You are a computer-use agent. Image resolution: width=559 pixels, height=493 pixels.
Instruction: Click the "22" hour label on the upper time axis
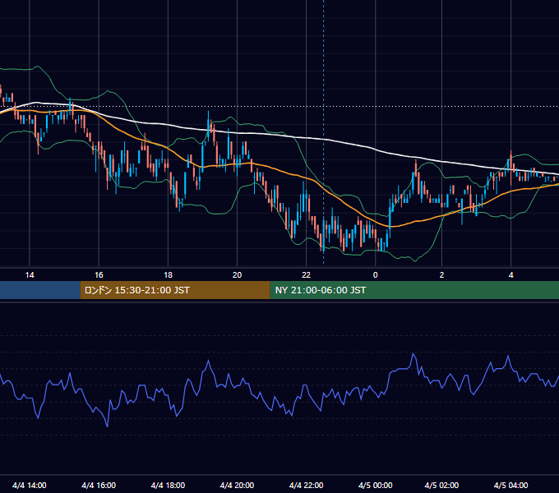click(x=307, y=275)
